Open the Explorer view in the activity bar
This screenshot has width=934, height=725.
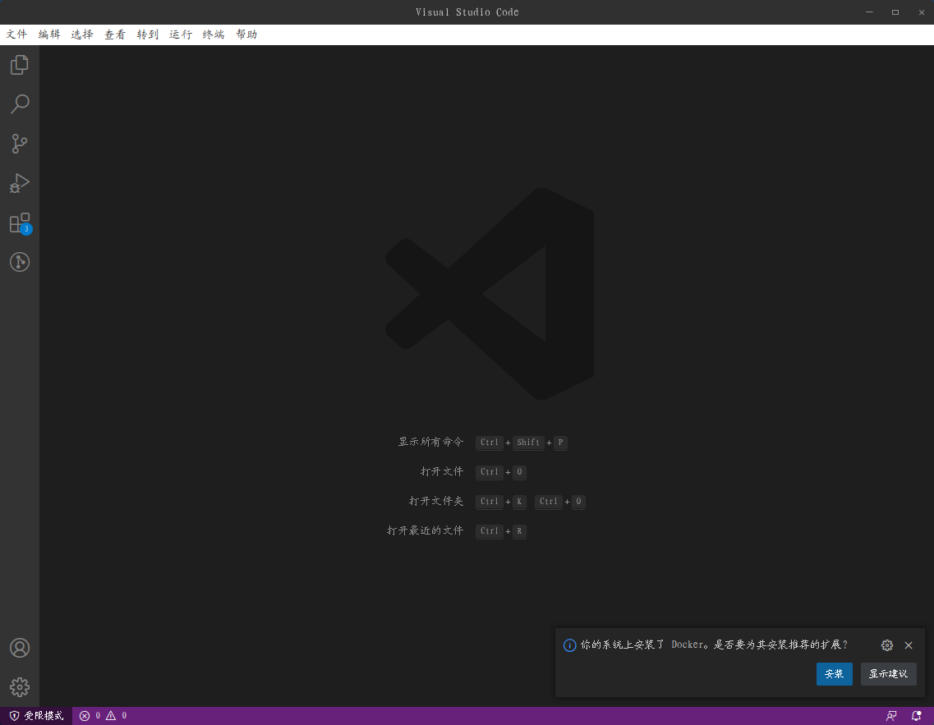pos(19,64)
